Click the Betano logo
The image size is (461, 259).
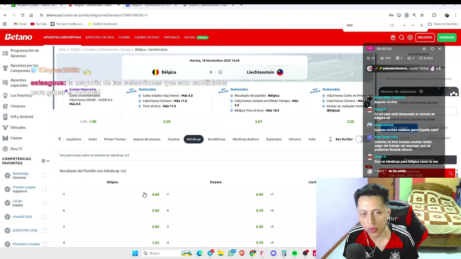18,37
